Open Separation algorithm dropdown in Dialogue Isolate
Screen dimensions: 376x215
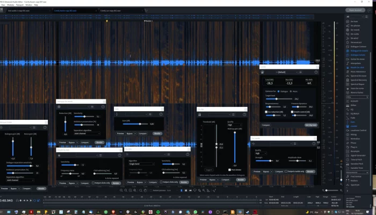[20, 180]
